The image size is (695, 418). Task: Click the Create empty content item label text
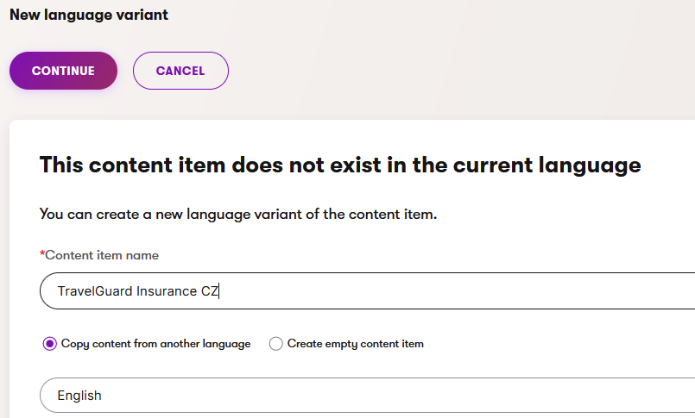tap(355, 344)
